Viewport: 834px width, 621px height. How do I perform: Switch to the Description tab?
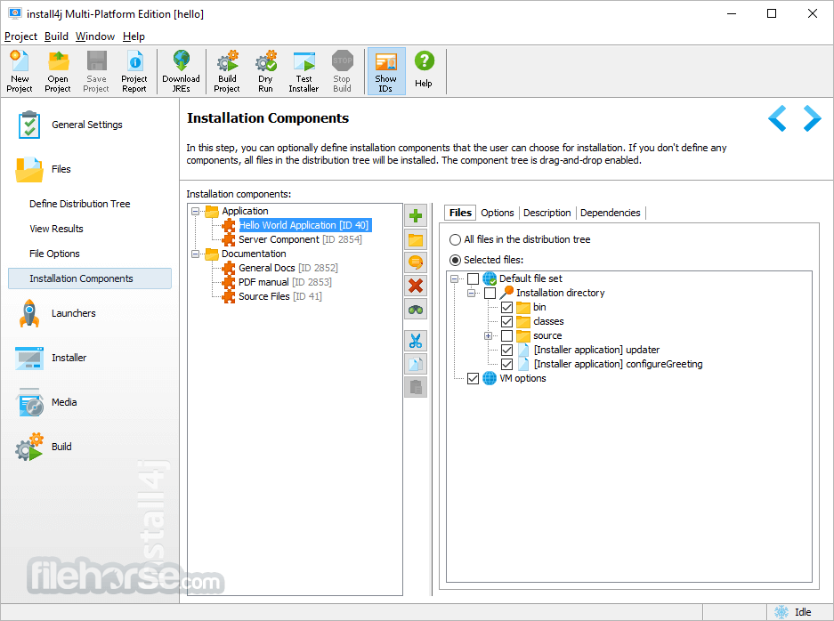pyautogui.click(x=547, y=213)
